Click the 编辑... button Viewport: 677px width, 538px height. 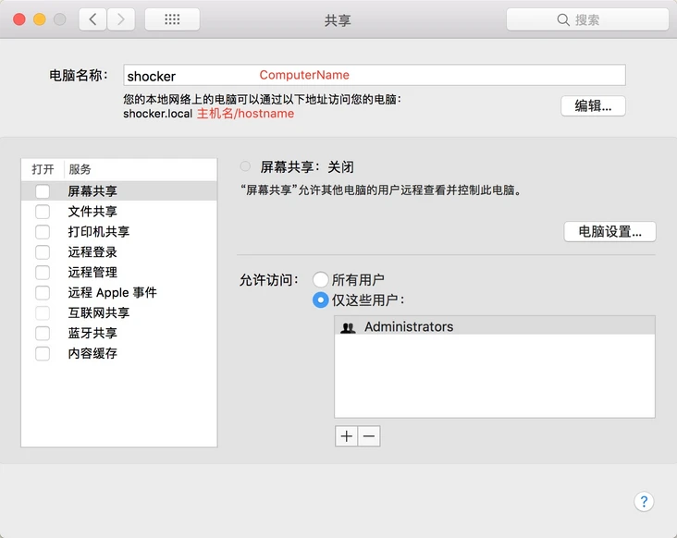pyautogui.click(x=593, y=105)
